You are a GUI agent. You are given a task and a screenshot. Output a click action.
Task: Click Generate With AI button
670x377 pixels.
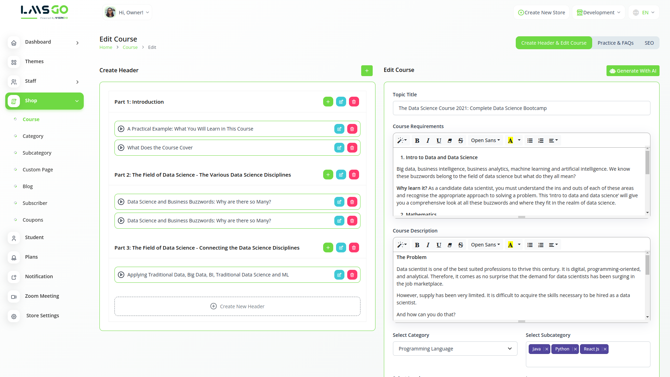pos(633,71)
